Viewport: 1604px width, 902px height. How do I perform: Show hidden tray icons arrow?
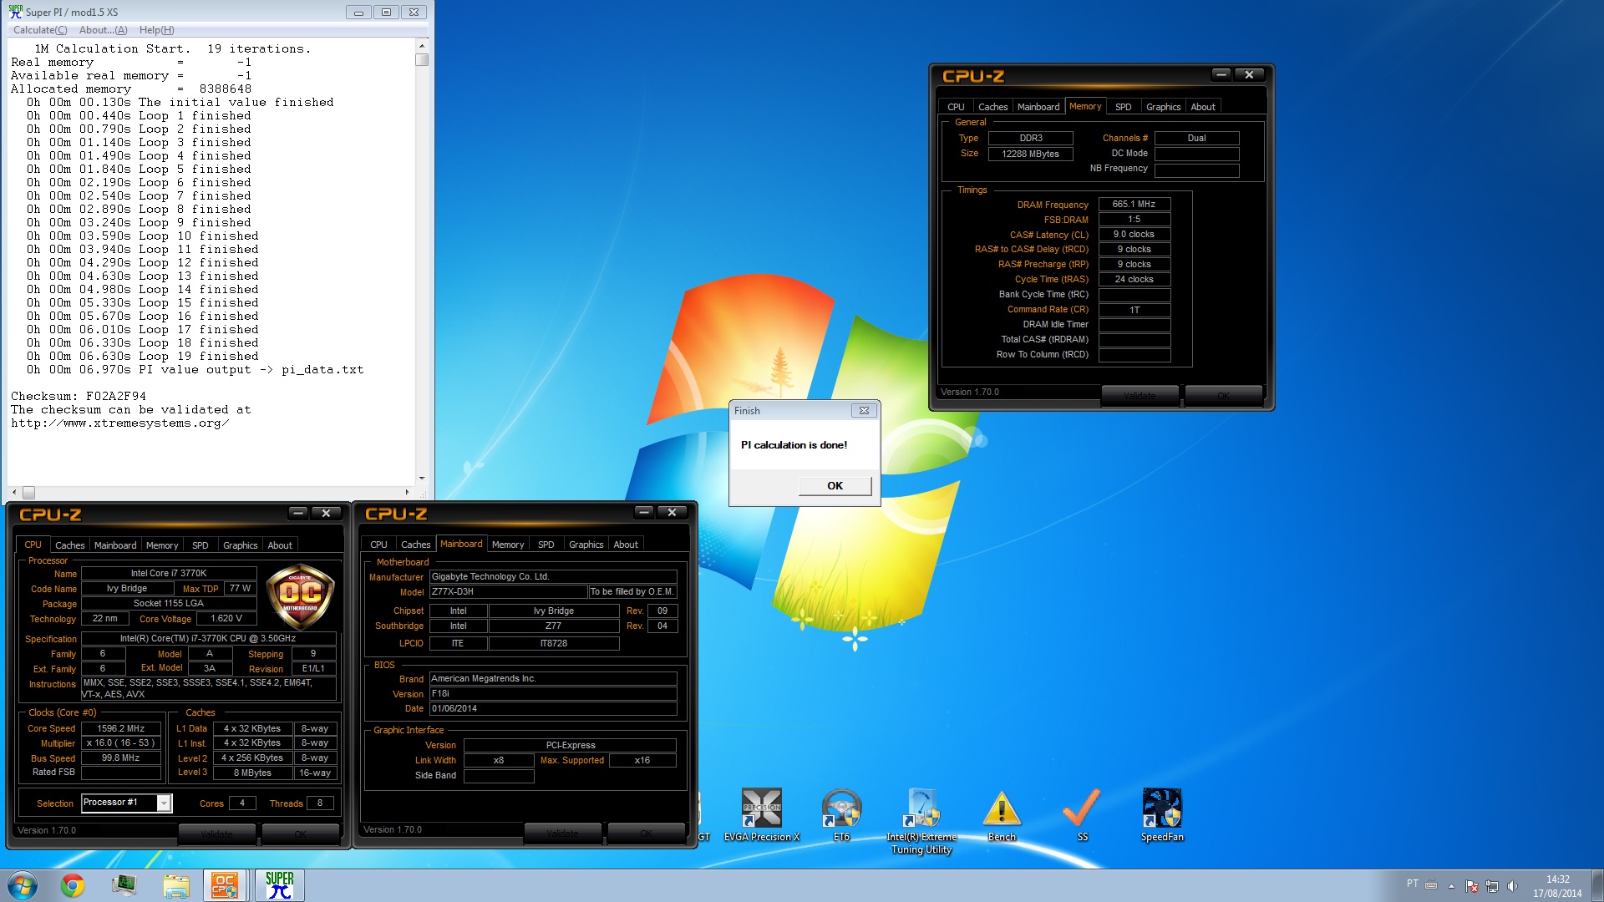pyautogui.click(x=1451, y=886)
